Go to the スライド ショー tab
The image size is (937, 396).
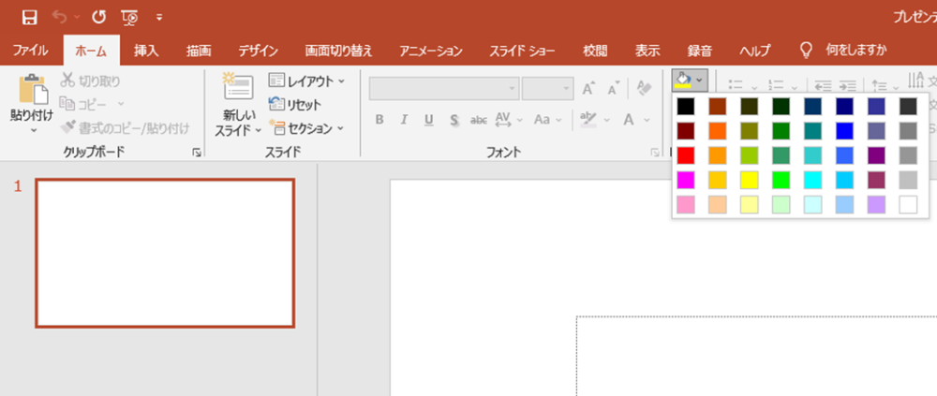click(x=522, y=51)
